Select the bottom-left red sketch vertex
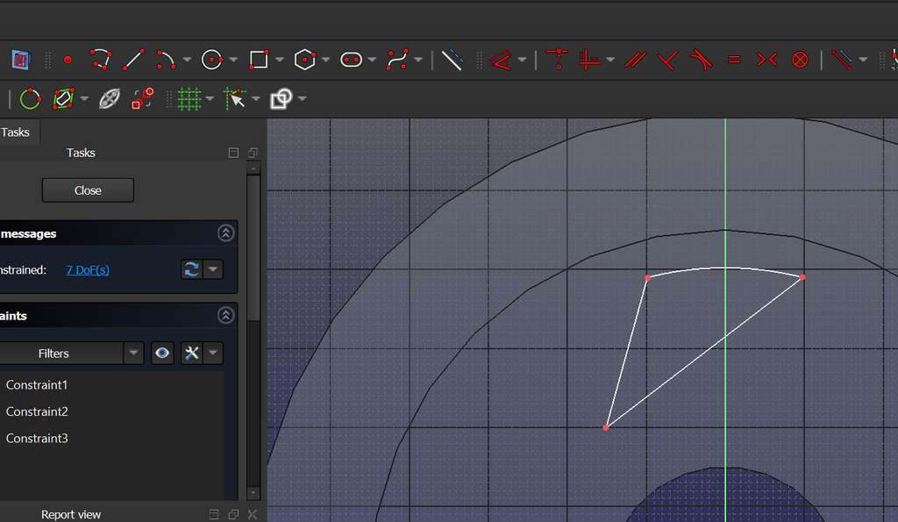The image size is (898, 522). pos(606,428)
